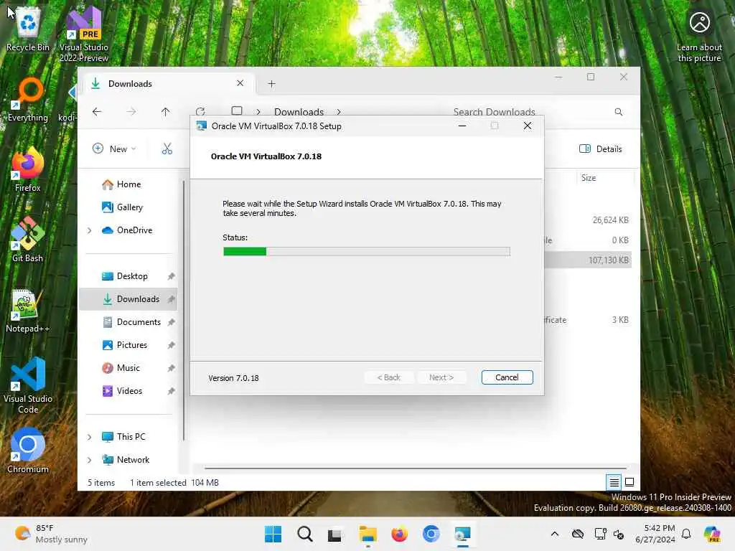Select This PC in navigation pane
Image resolution: width=735 pixels, height=551 pixels.
tap(131, 437)
